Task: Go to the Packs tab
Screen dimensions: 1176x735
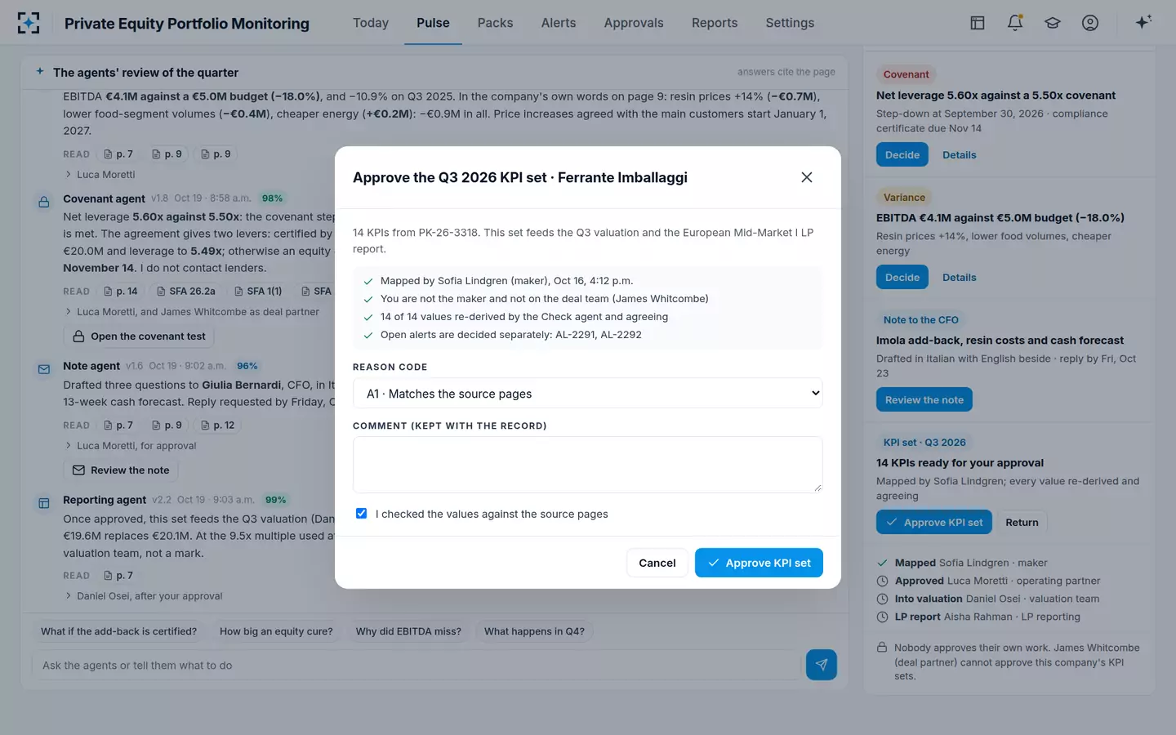Action: pyautogui.click(x=496, y=23)
